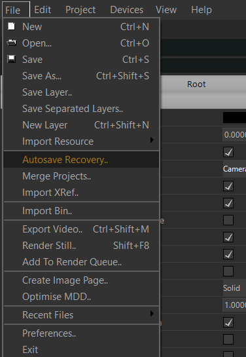Select the Root tab header
Image resolution: width=246 pixels, height=357 pixels.
[x=196, y=85]
